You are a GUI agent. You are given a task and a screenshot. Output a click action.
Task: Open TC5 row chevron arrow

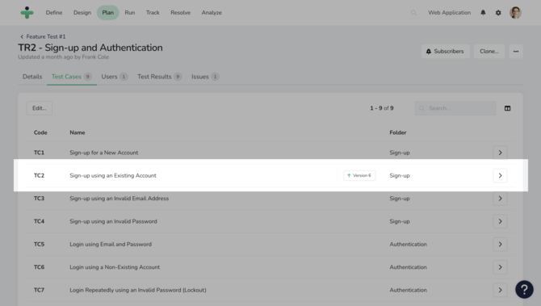pos(500,245)
